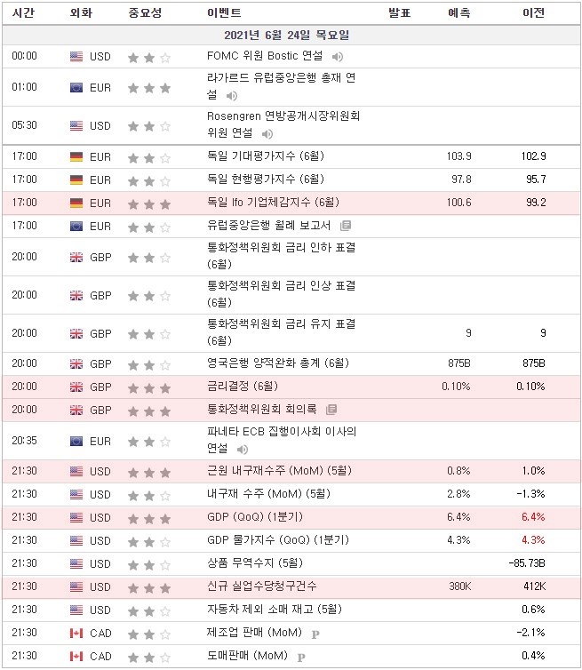Click the speaker icon after Rosengren 위원 연설

[x=268, y=133]
